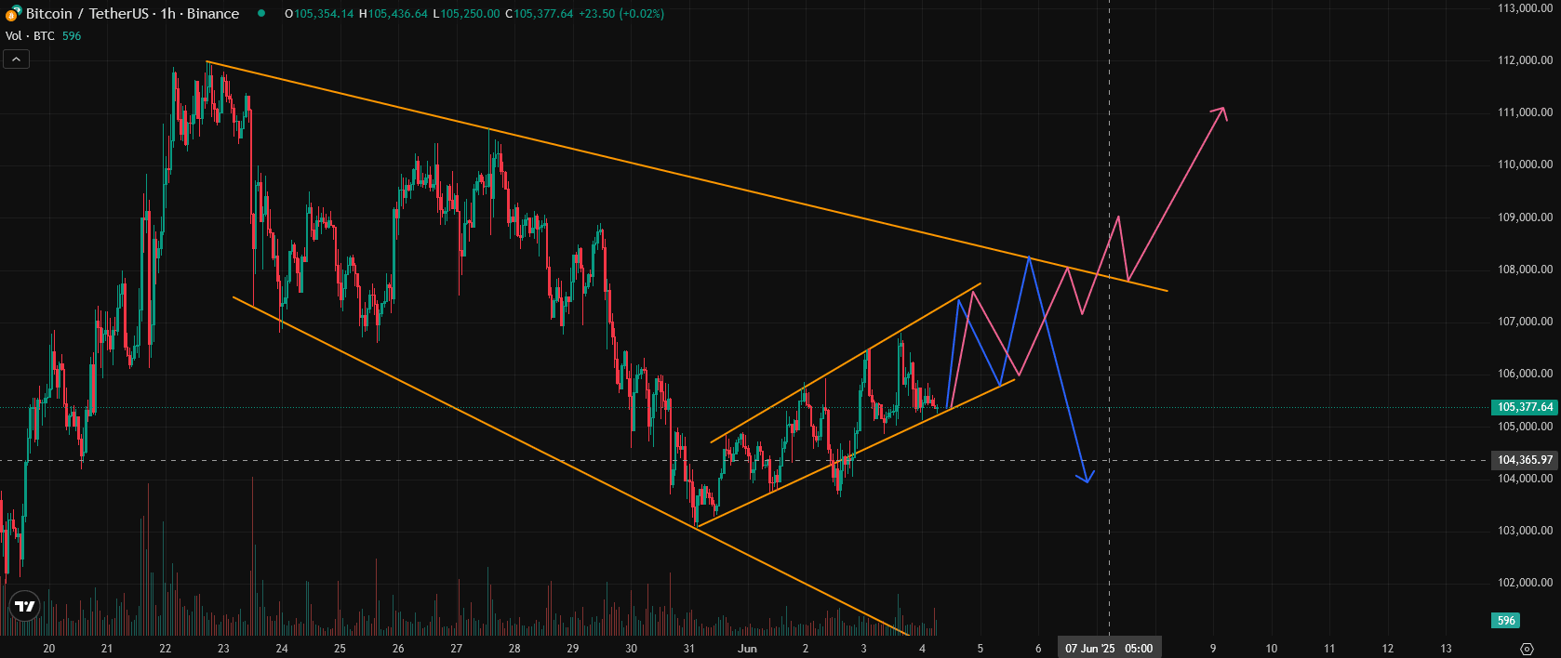Click the high price H105,436.64
This screenshot has height=658, width=1561.
394,14
